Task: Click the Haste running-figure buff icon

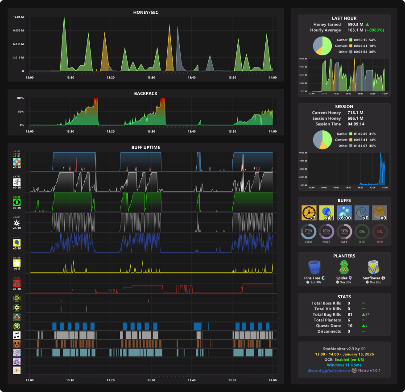Action: click(17, 182)
